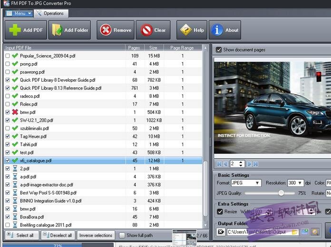The height and width of the screenshot is (247, 331).
Task: Uncheck the Tag Heuer.pdf checkbox
Action: (x=8, y=136)
